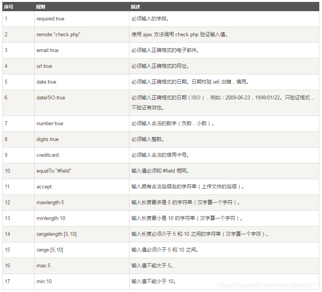322x292 pixels.
Task: Select the creditcard: rule cell
Action: (x=82, y=155)
